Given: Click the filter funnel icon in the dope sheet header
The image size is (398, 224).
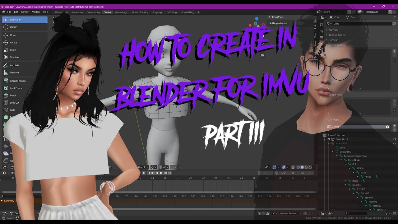Looking at the screenshot, I should click(x=273, y=213).
